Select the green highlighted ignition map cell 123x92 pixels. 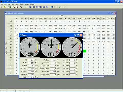pos(85,51)
